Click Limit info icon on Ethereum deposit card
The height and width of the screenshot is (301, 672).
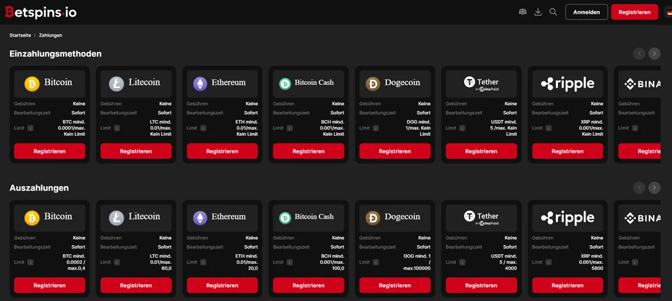(203, 128)
